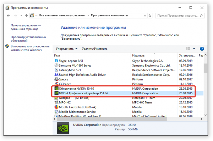This screenshot has width=213, height=141.
Task: Click publisher Skype Technologies S.A.
Action: pyautogui.click(x=148, y=61)
